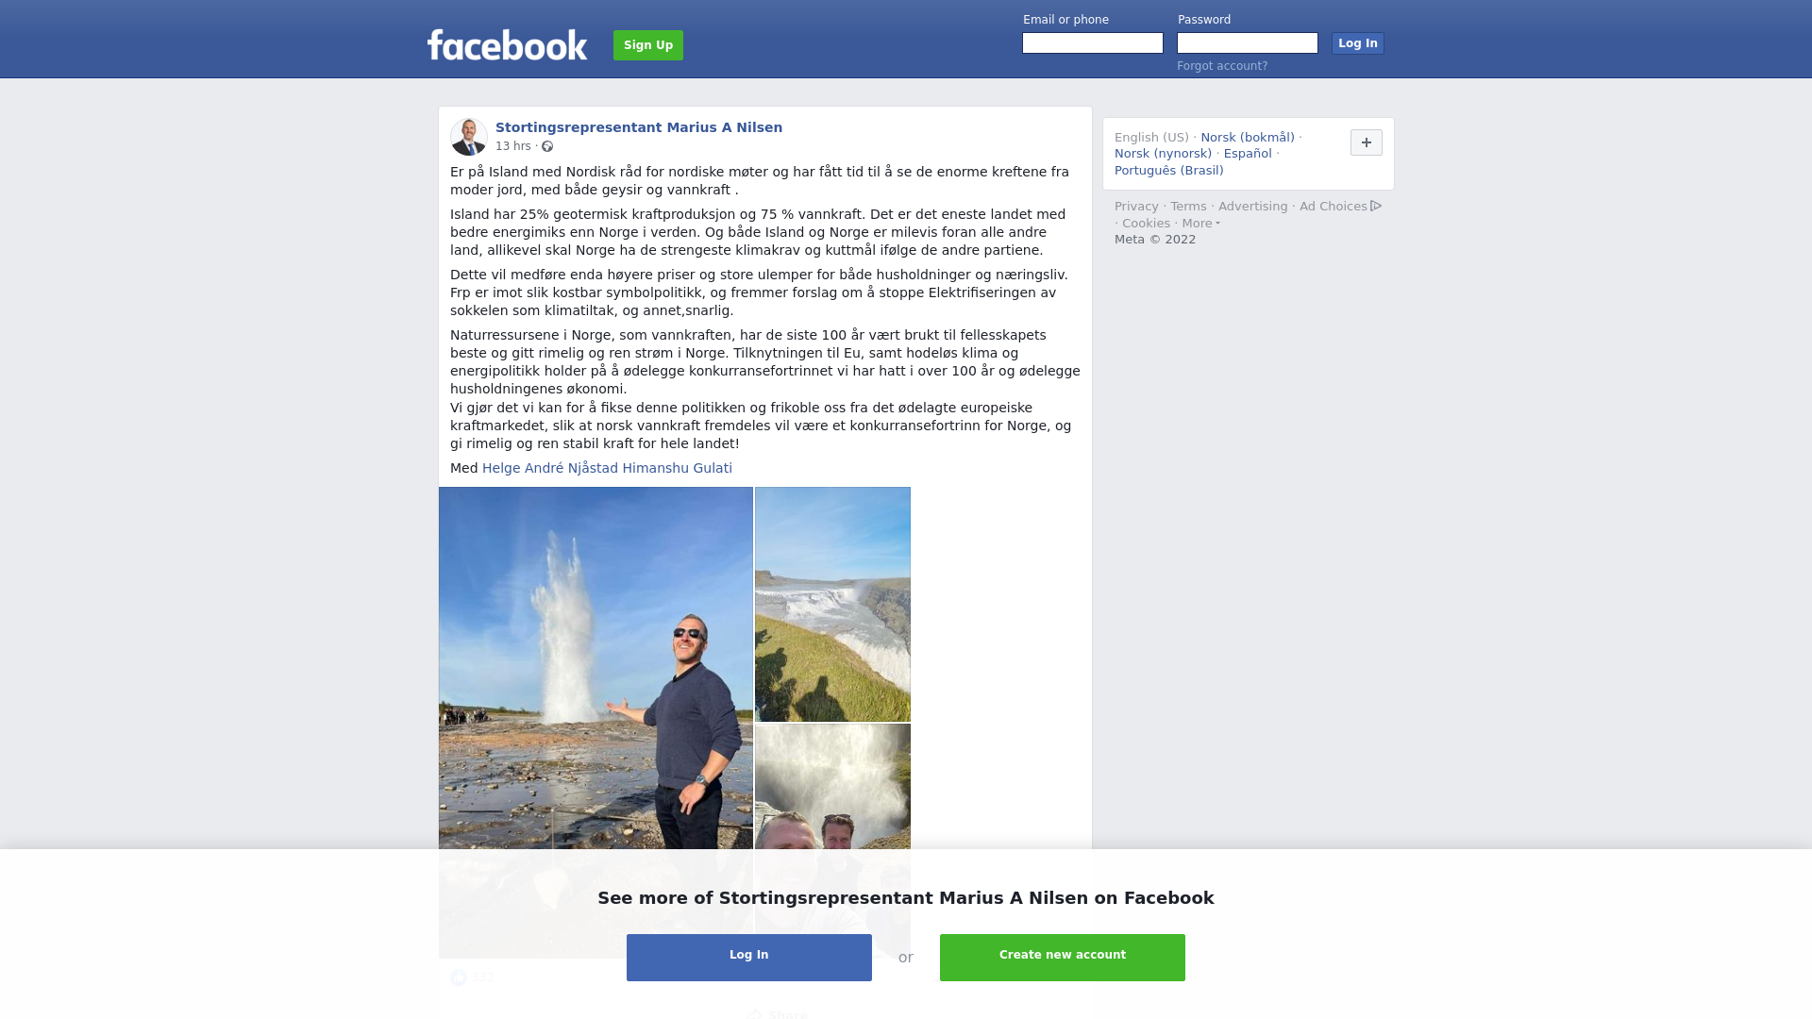
Task: Click the Password input field
Action: pyautogui.click(x=1248, y=43)
